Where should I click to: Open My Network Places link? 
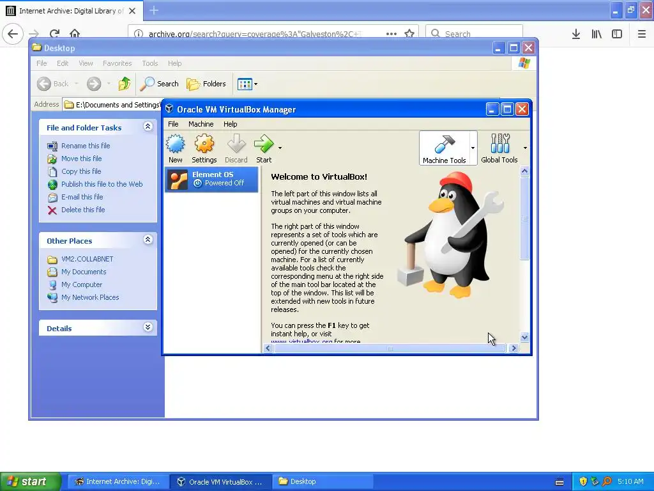click(x=90, y=297)
